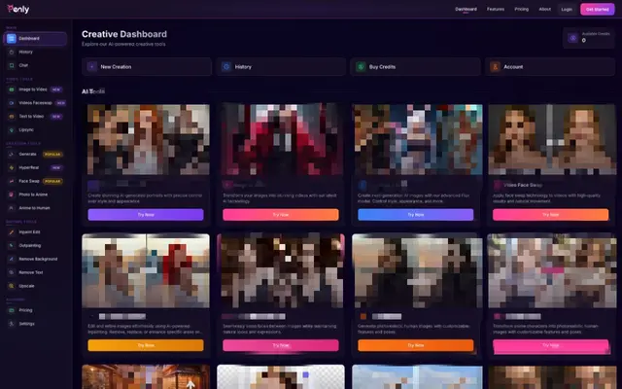Click the Photo to Anime sidebar icon
The height and width of the screenshot is (389, 622).
(11, 194)
